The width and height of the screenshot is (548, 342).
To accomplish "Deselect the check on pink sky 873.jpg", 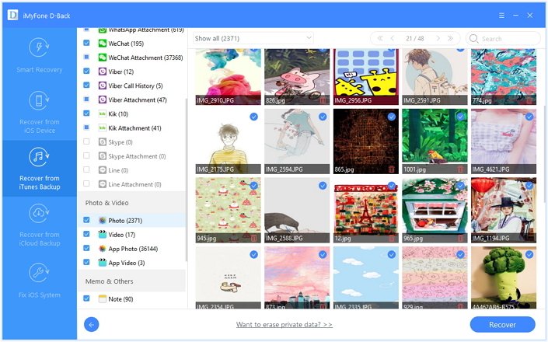I will (x=323, y=255).
